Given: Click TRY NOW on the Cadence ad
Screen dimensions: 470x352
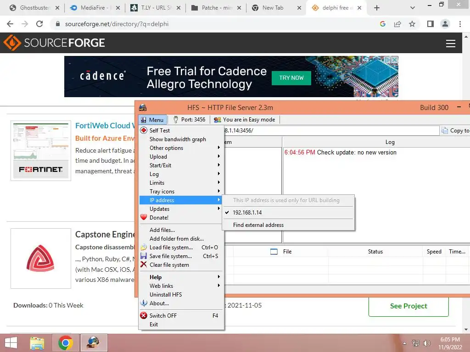Looking at the screenshot, I should tap(291, 78).
